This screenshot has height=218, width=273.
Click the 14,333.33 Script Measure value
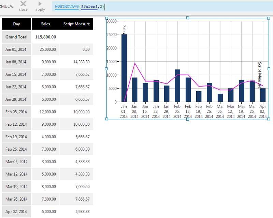click(x=82, y=62)
